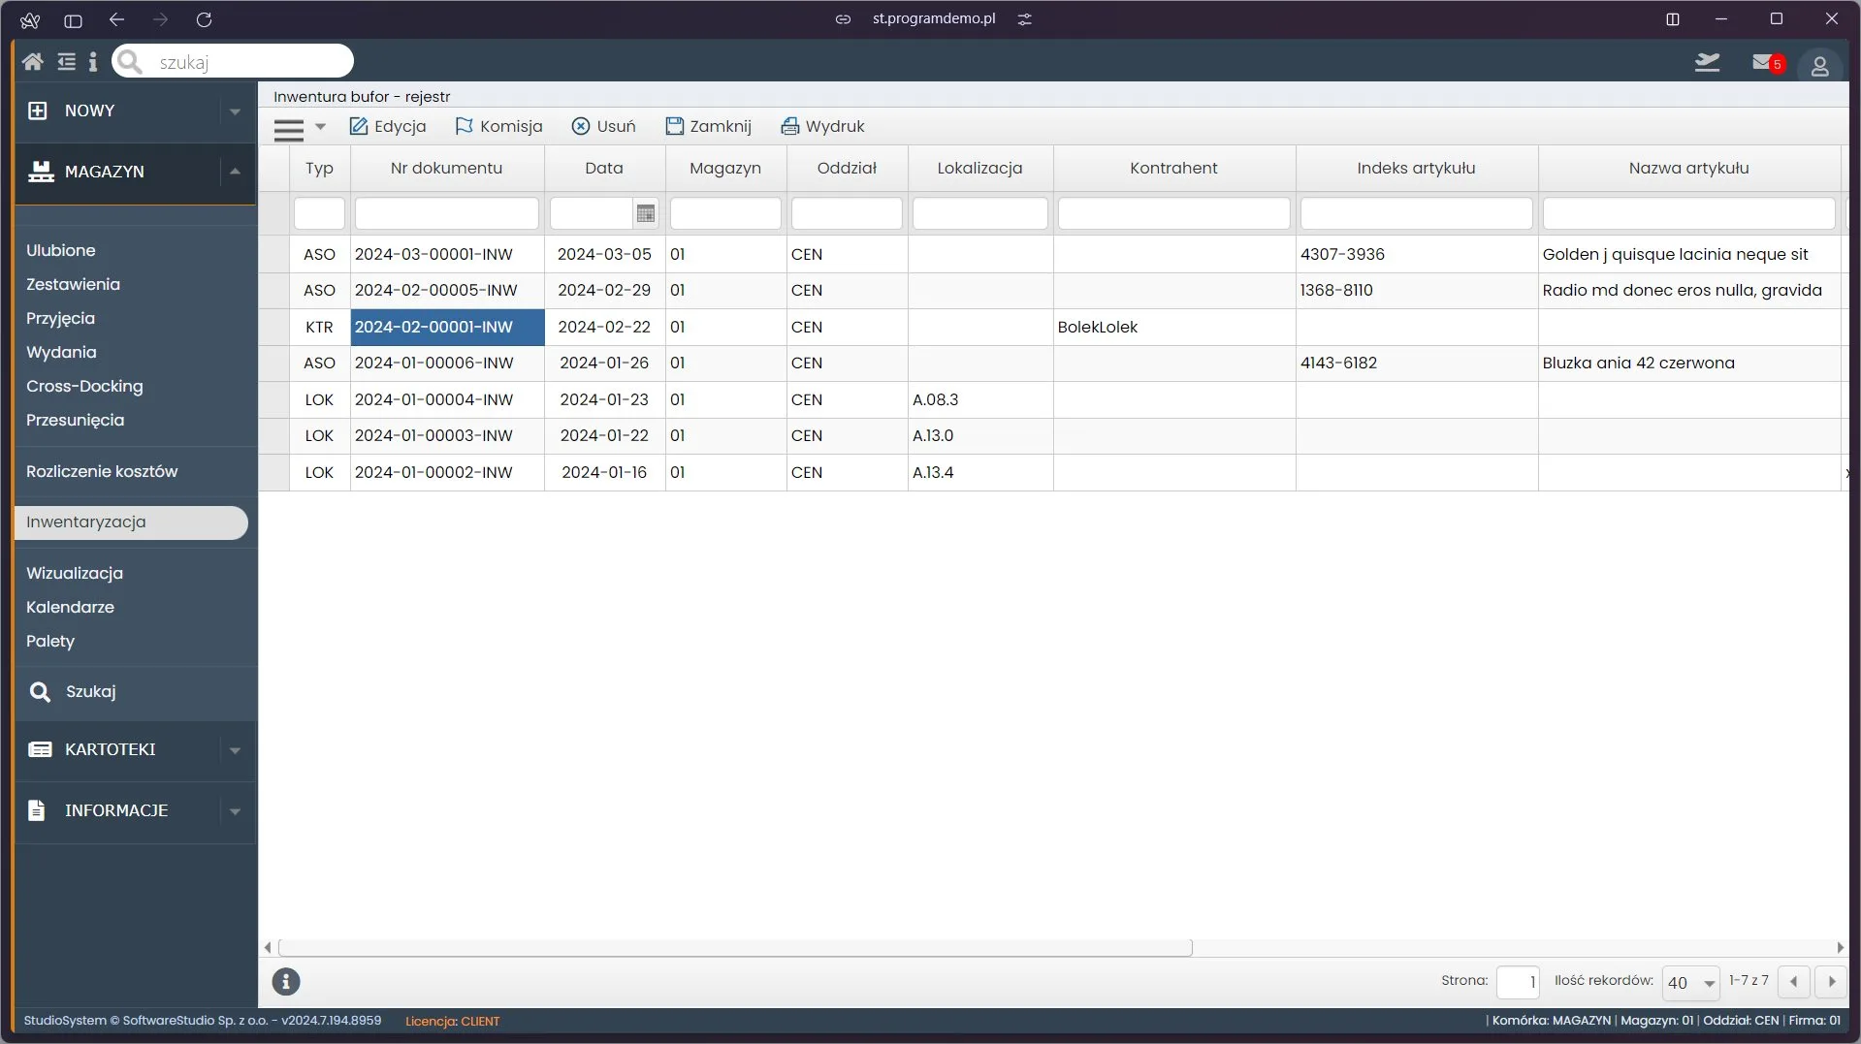Sort by the Nr dokumentu header
1861x1044 pixels.
(x=447, y=168)
